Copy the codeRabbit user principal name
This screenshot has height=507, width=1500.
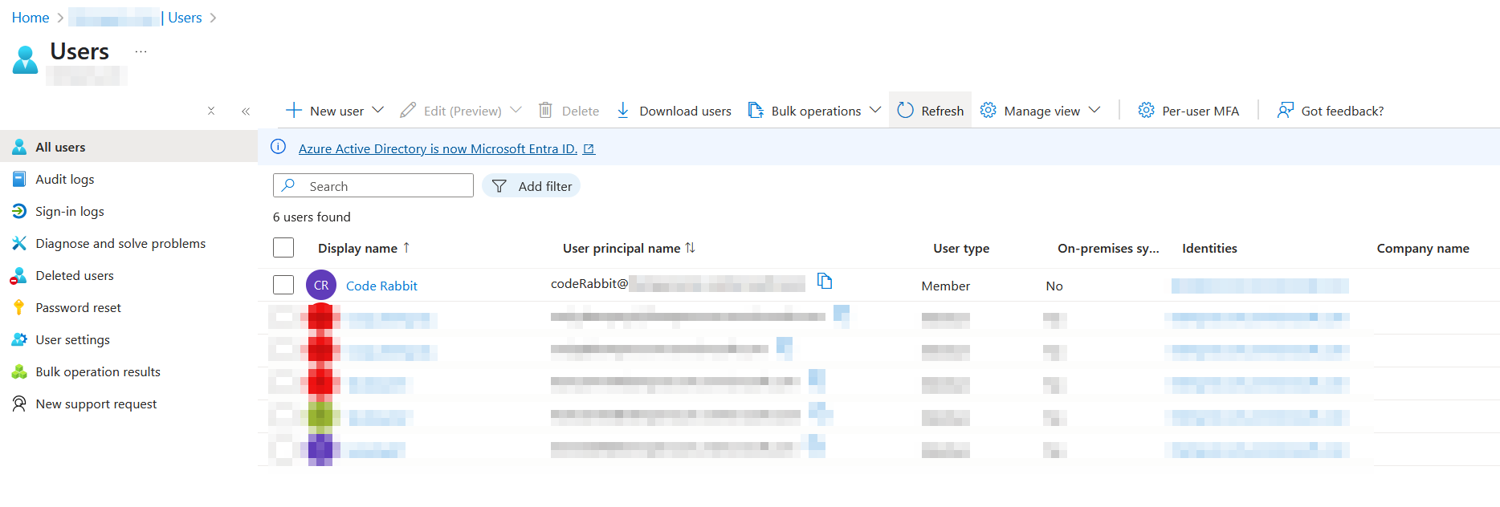coord(825,281)
